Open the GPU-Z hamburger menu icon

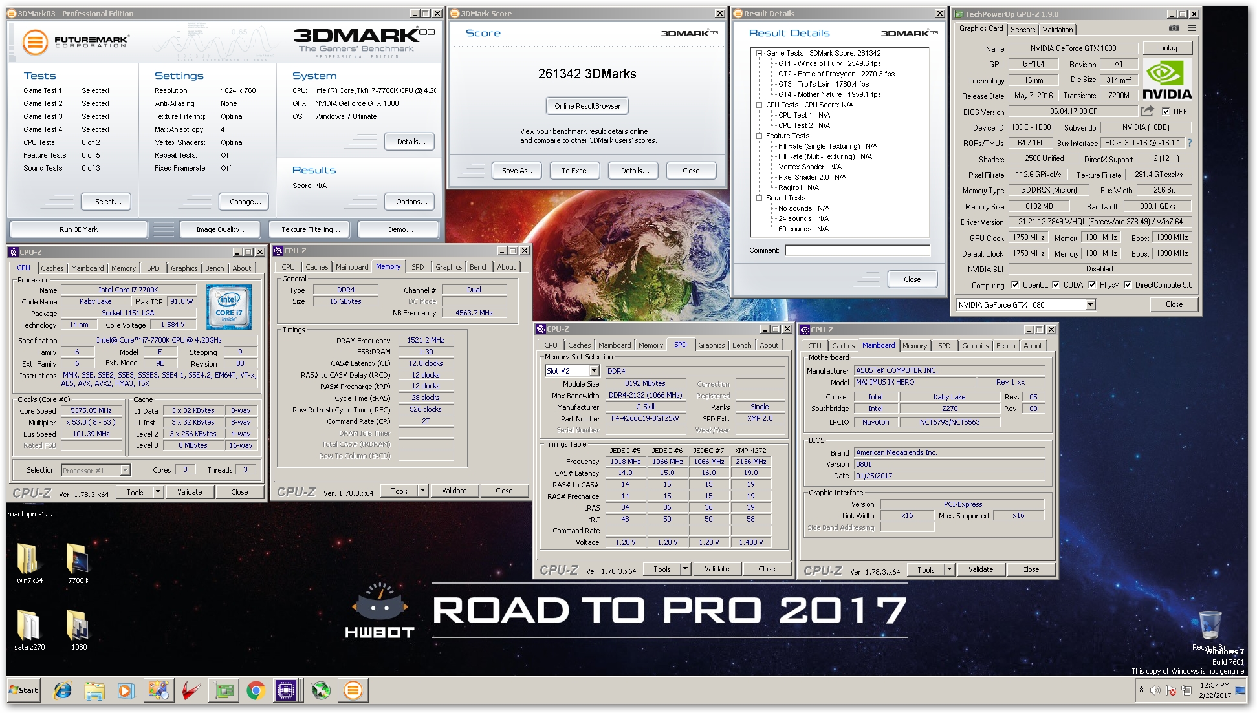tap(1192, 28)
